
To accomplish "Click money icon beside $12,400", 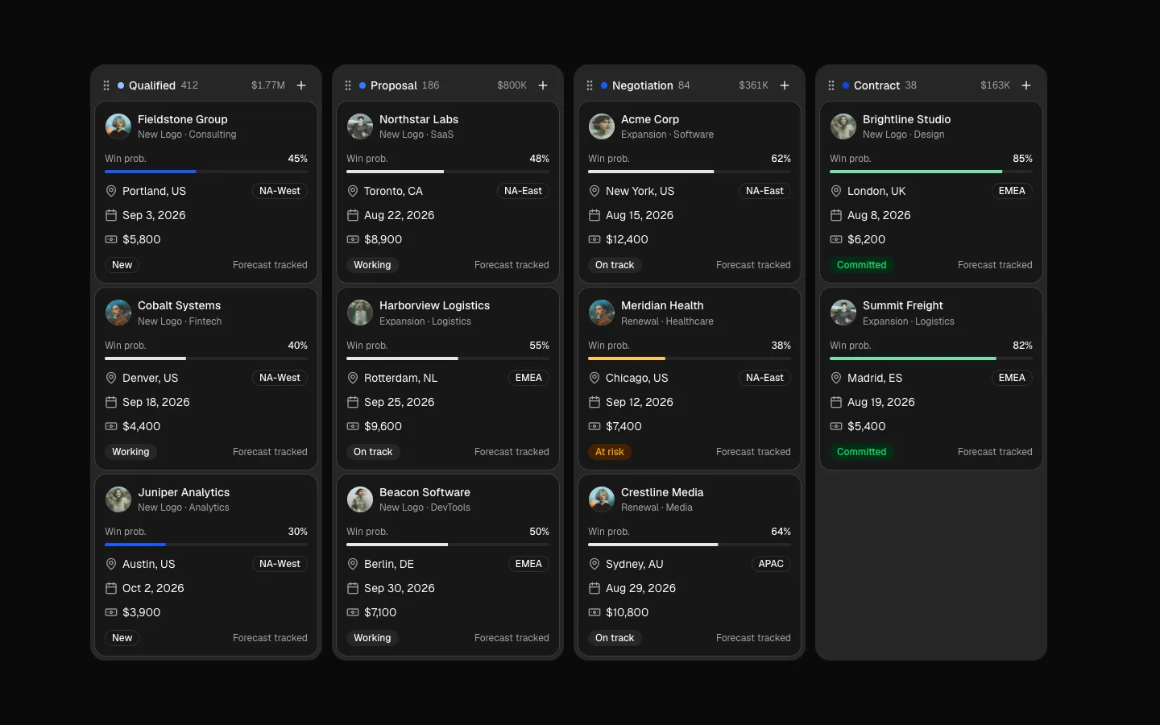I will [594, 239].
